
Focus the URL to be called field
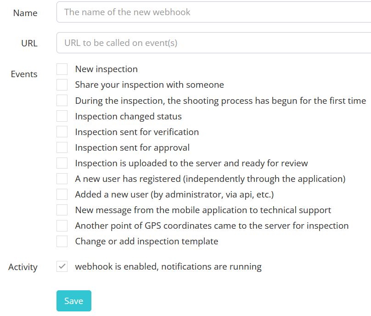click(214, 43)
